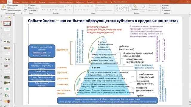Image resolution: width=191 pixels, height=107 pixels.
Task: Justify the paragraph text
Action: tap(84, 10)
